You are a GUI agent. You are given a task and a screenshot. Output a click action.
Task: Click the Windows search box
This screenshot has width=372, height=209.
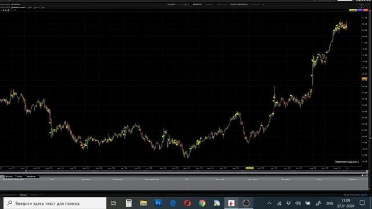click(x=55, y=203)
